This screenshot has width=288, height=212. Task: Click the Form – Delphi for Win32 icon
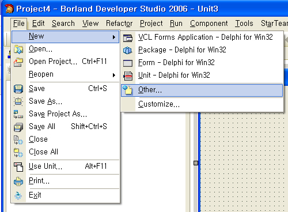[x=128, y=63]
